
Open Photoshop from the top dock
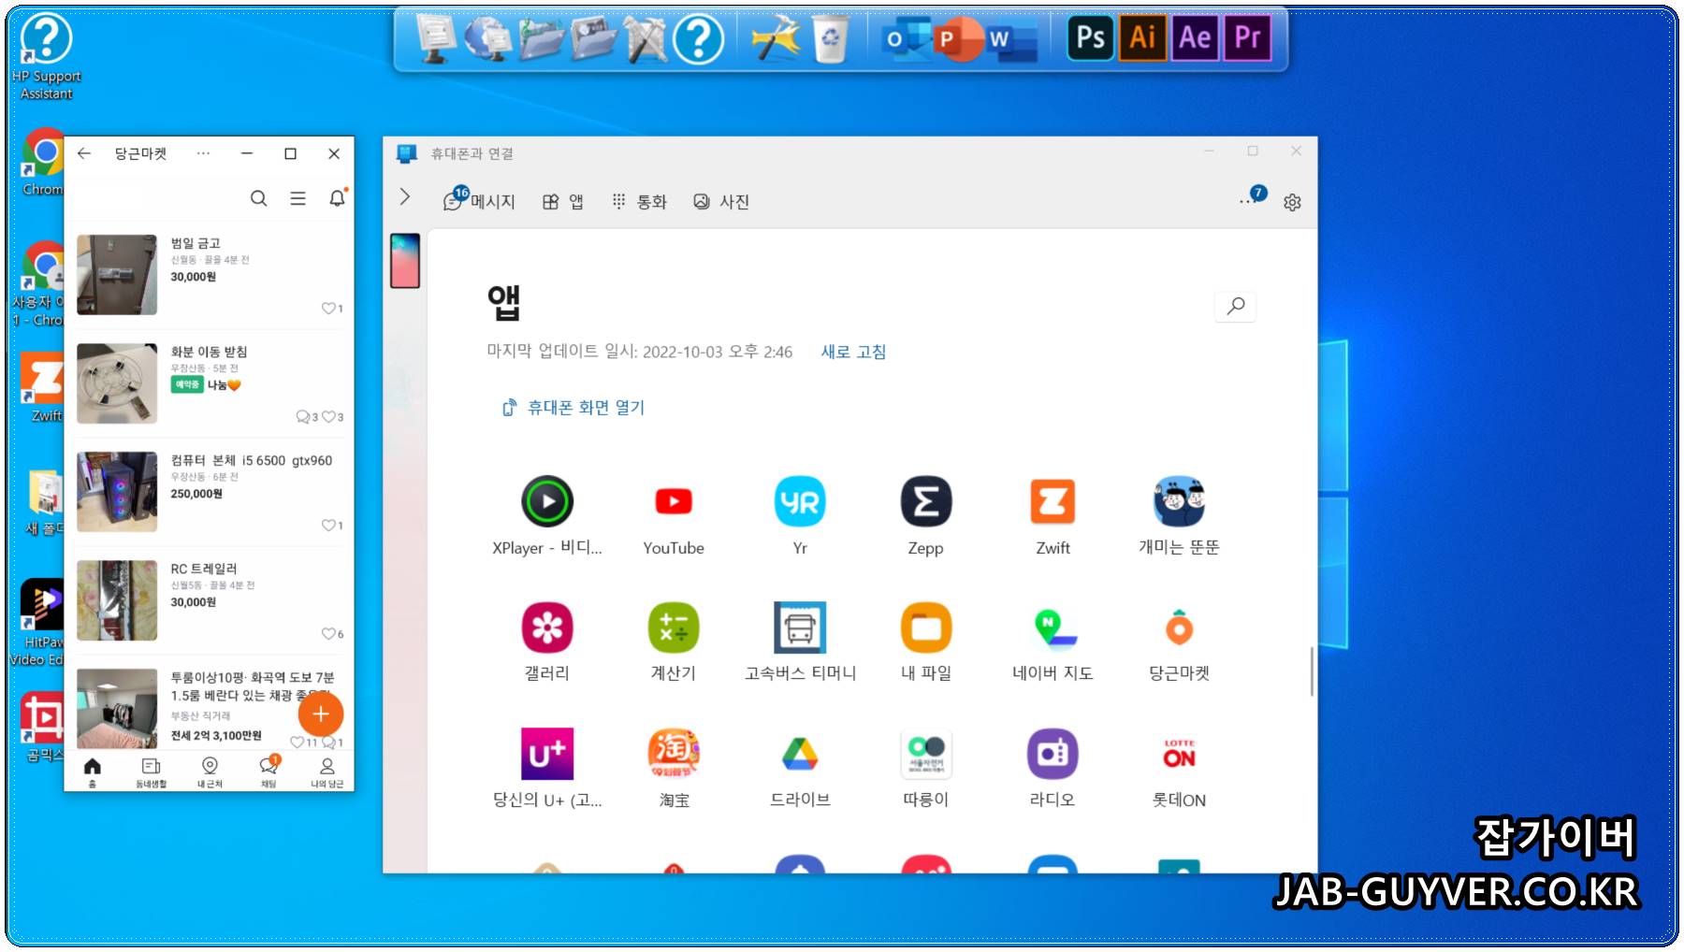pyautogui.click(x=1091, y=38)
